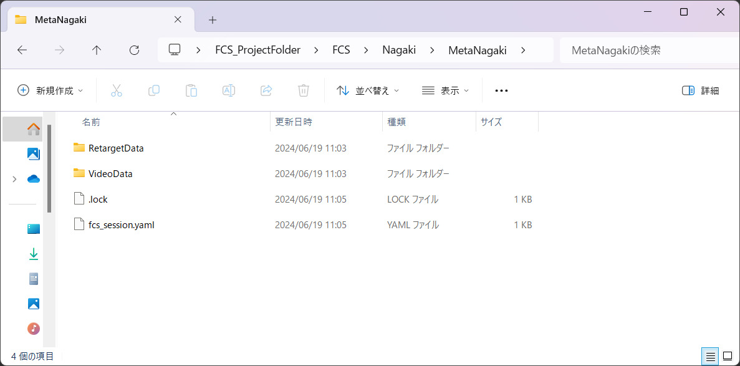The image size is (740, 366).
Task: Sort files by 更新日時 column header
Action: click(x=294, y=122)
